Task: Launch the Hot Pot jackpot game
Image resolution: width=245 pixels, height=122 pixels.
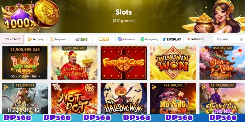Action: pyautogui.click(x=74, y=98)
